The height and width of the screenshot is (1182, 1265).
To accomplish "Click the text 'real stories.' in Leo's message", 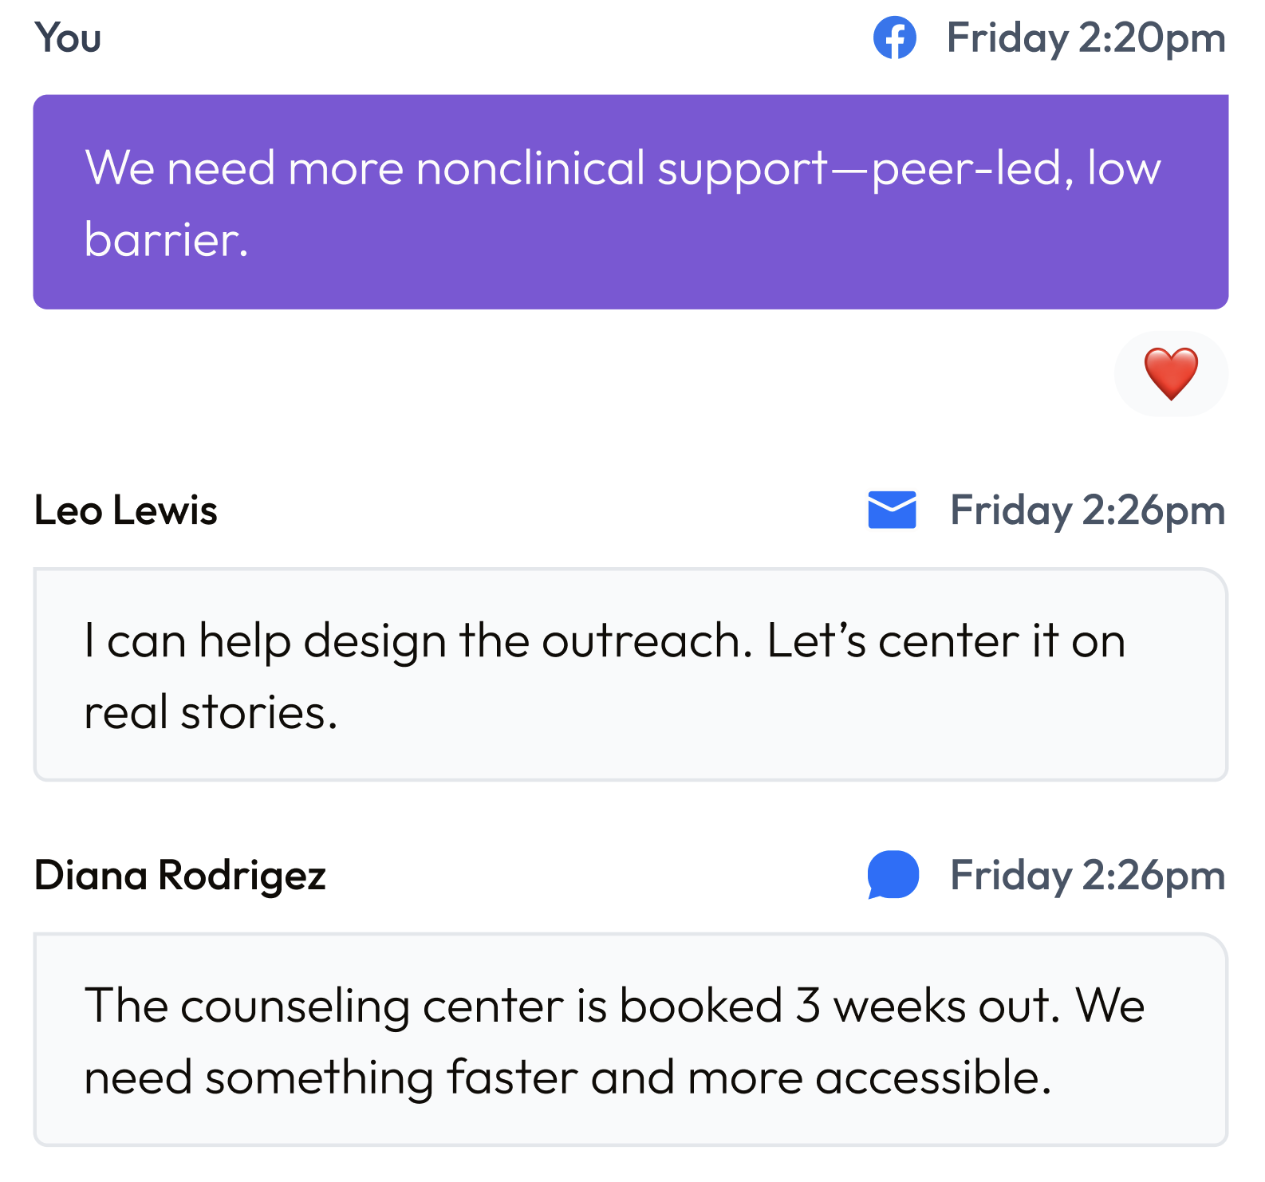I will pos(211,712).
